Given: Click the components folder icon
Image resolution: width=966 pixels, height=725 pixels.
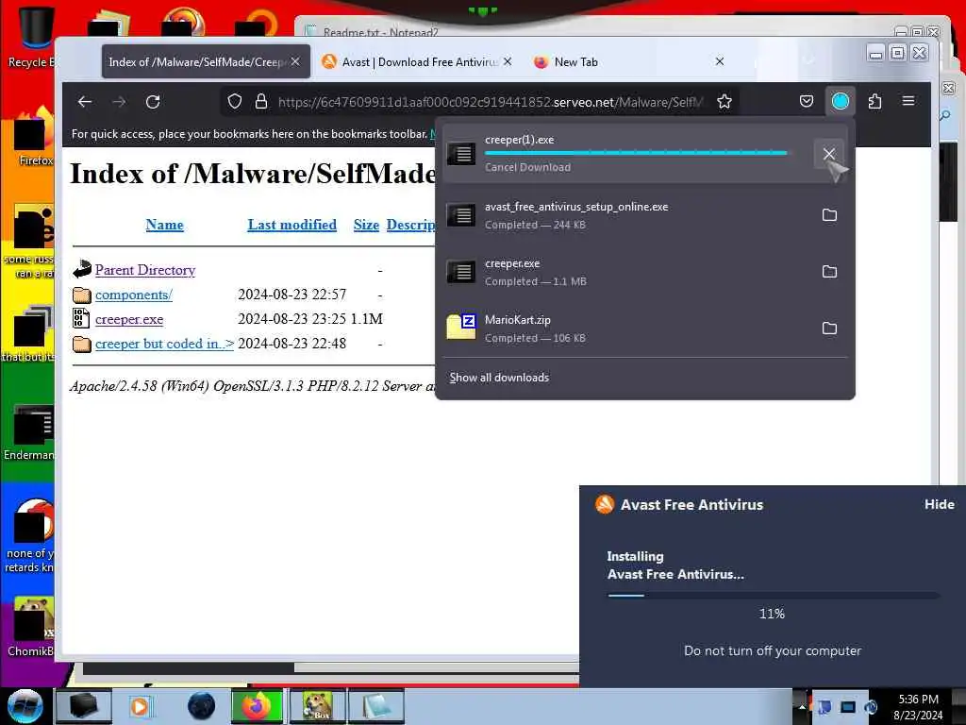Looking at the screenshot, I should tap(82, 295).
